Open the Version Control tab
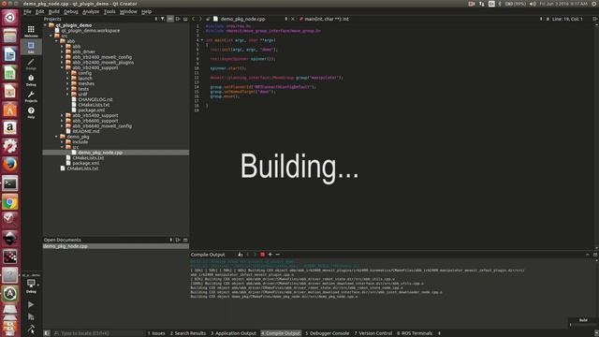 point(373,333)
